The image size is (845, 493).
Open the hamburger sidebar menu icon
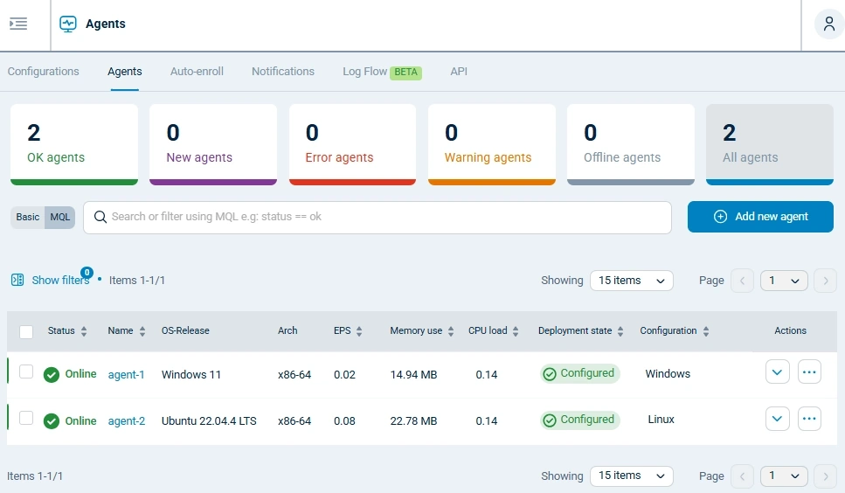click(x=18, y=24)
